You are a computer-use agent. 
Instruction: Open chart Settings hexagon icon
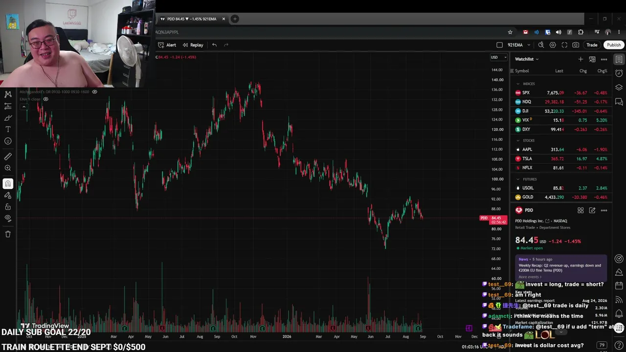coord(553,45)
